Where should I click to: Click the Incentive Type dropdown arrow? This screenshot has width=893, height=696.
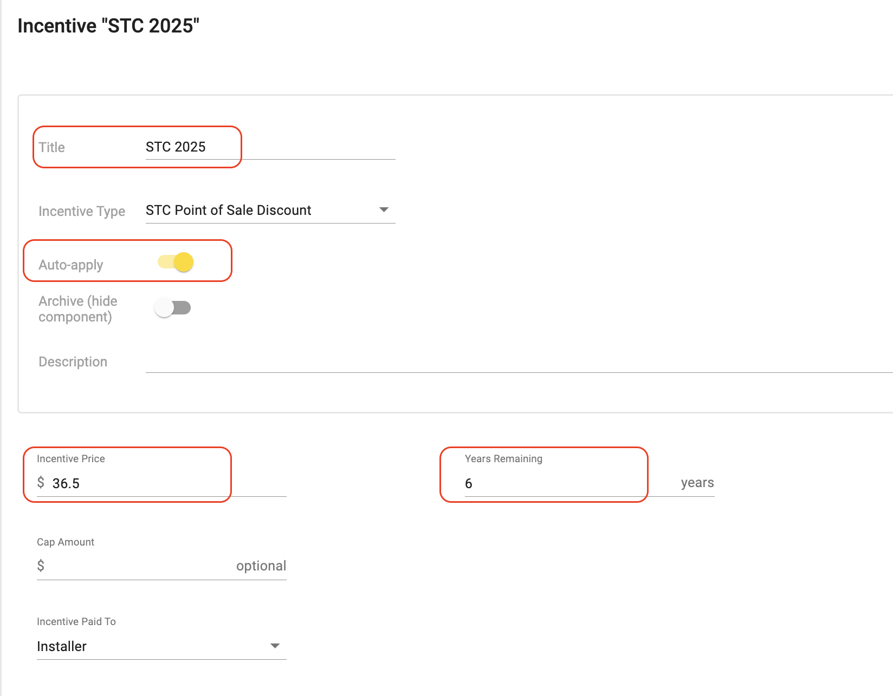click(384, 210)
